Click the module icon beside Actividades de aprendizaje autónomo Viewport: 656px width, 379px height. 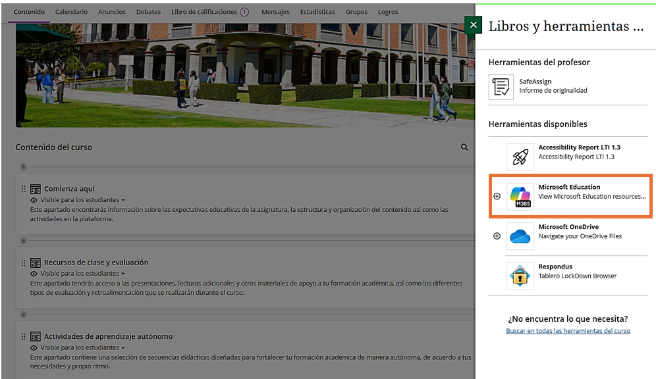click(36, 337)
